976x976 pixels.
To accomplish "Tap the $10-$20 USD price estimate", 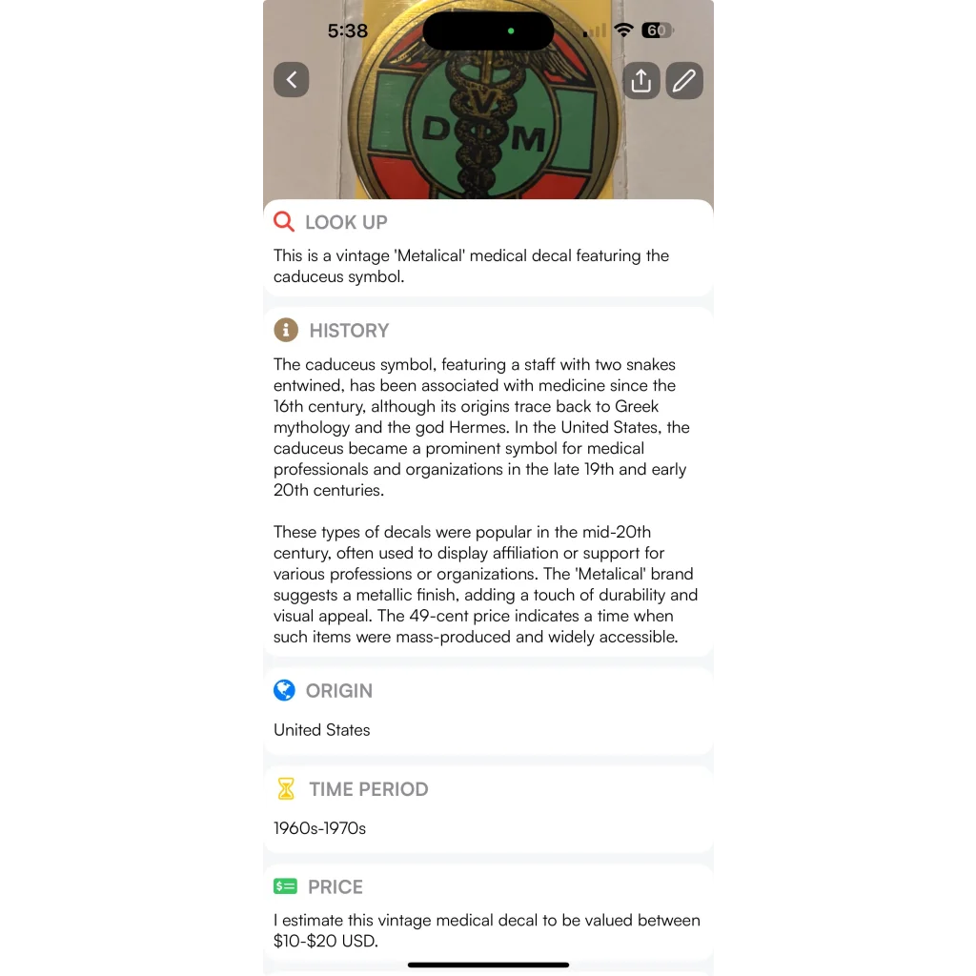I will (325, 941).
